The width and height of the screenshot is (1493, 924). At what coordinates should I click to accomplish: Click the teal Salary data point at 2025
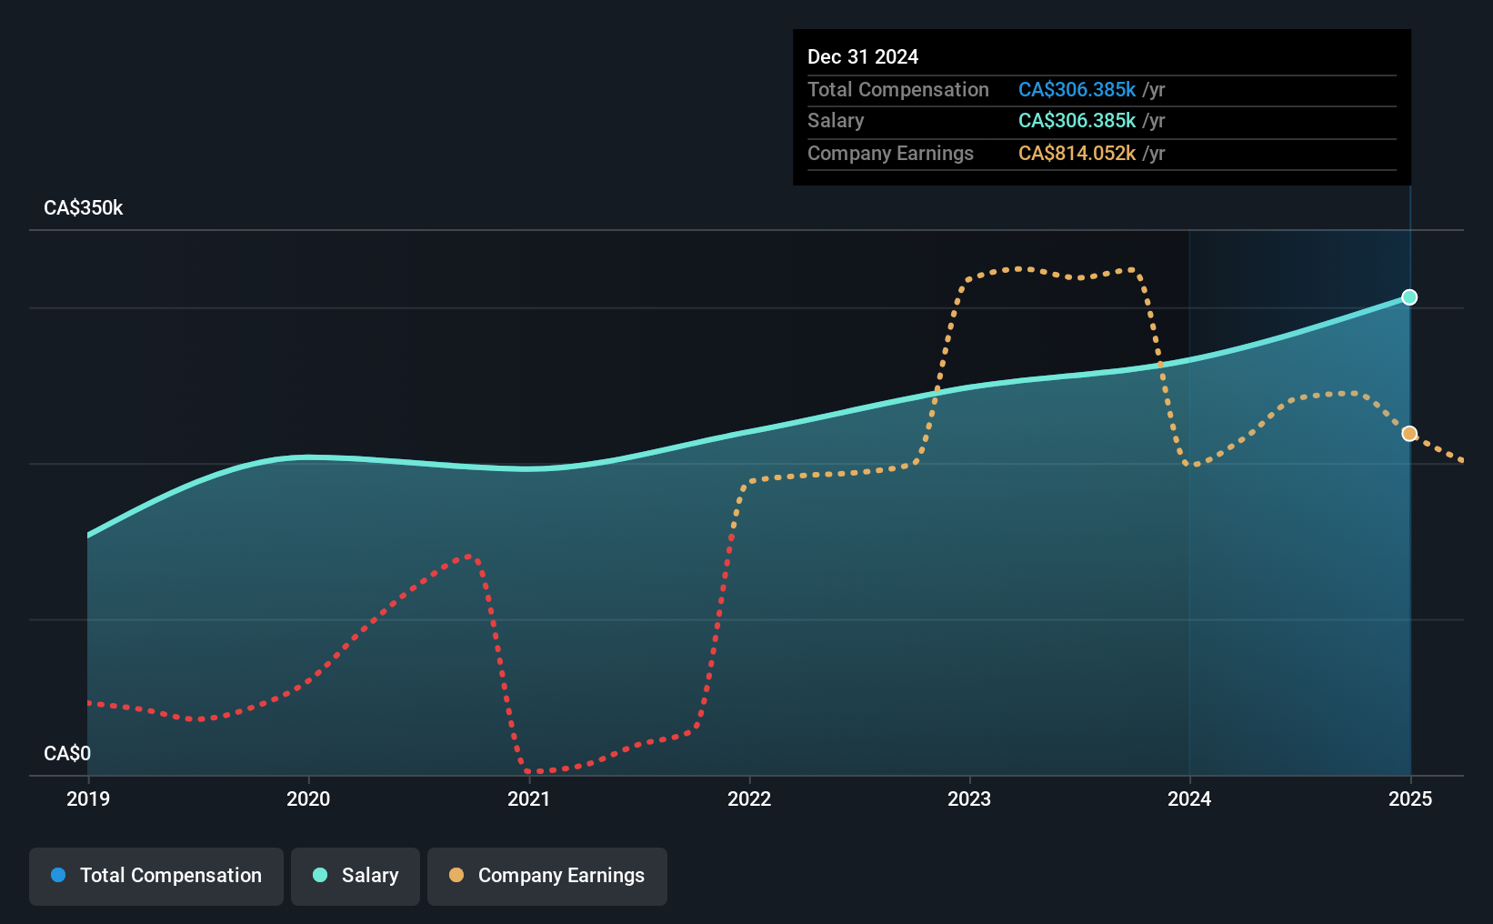pyautogui.click(x=1409, y=297)
